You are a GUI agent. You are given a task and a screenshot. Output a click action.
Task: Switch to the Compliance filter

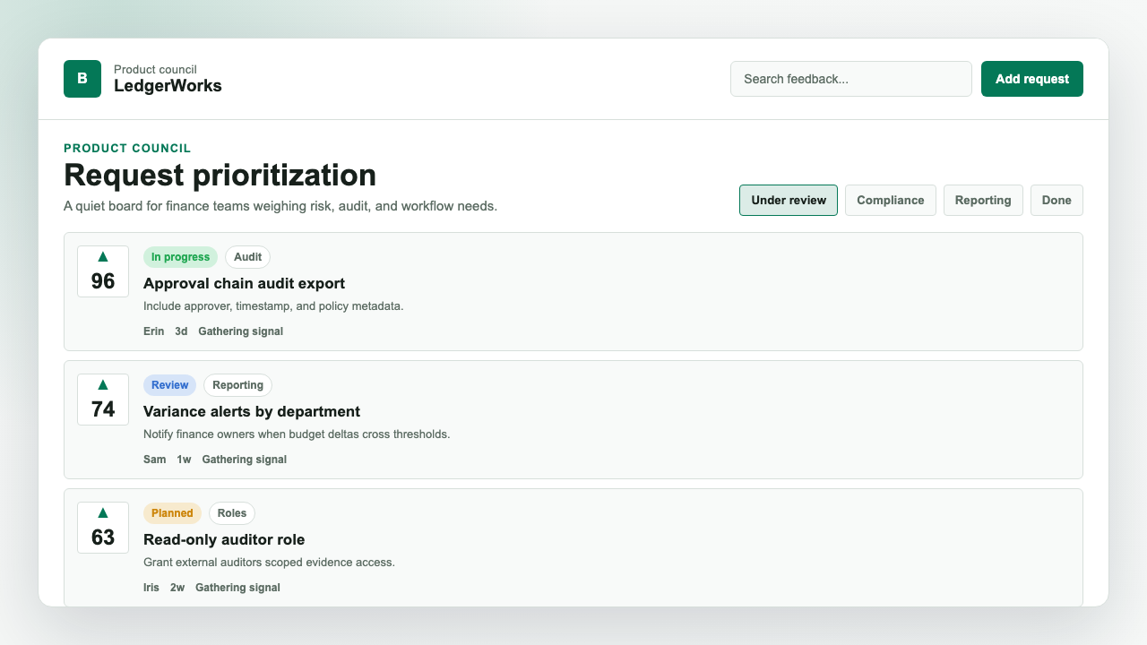[891, 201]
